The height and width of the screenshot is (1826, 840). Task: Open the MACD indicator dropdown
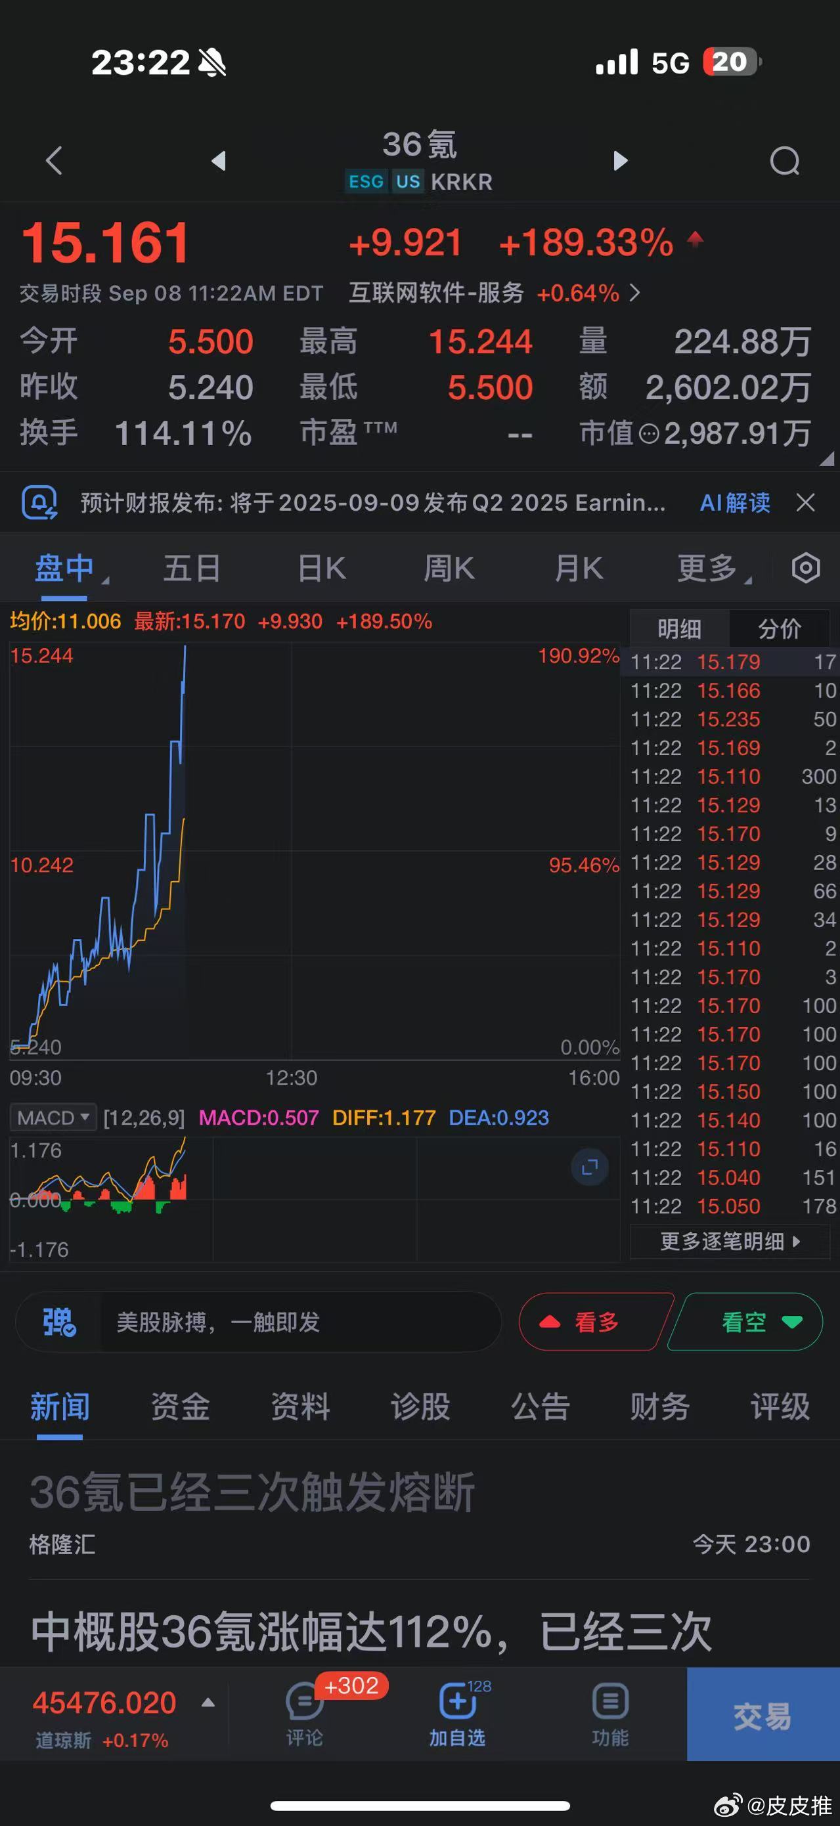53,1118
